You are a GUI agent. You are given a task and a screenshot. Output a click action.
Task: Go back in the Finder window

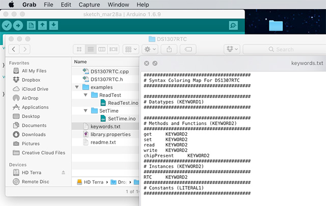point(14,49)
